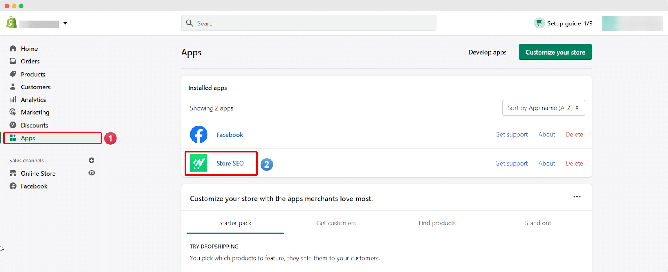Open About for Facebook app

(547, 135)
